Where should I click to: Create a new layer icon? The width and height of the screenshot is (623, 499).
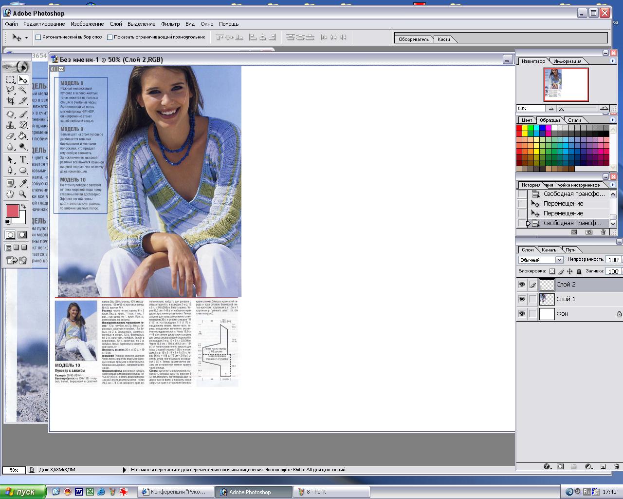(x=603, y=466)
